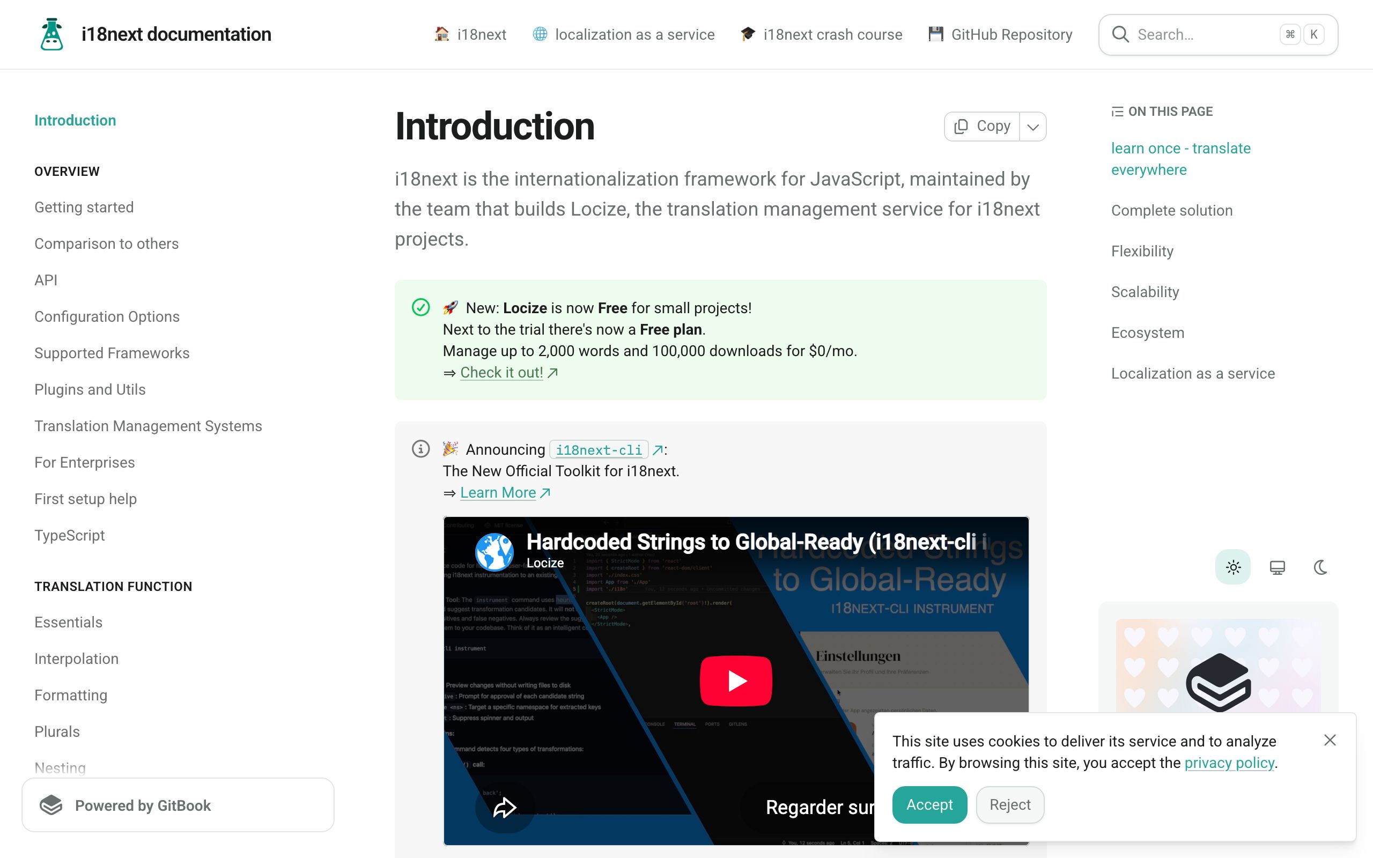Open Configuration Options page
Viewport: 1373px width, 858px height.
[107, 316]
